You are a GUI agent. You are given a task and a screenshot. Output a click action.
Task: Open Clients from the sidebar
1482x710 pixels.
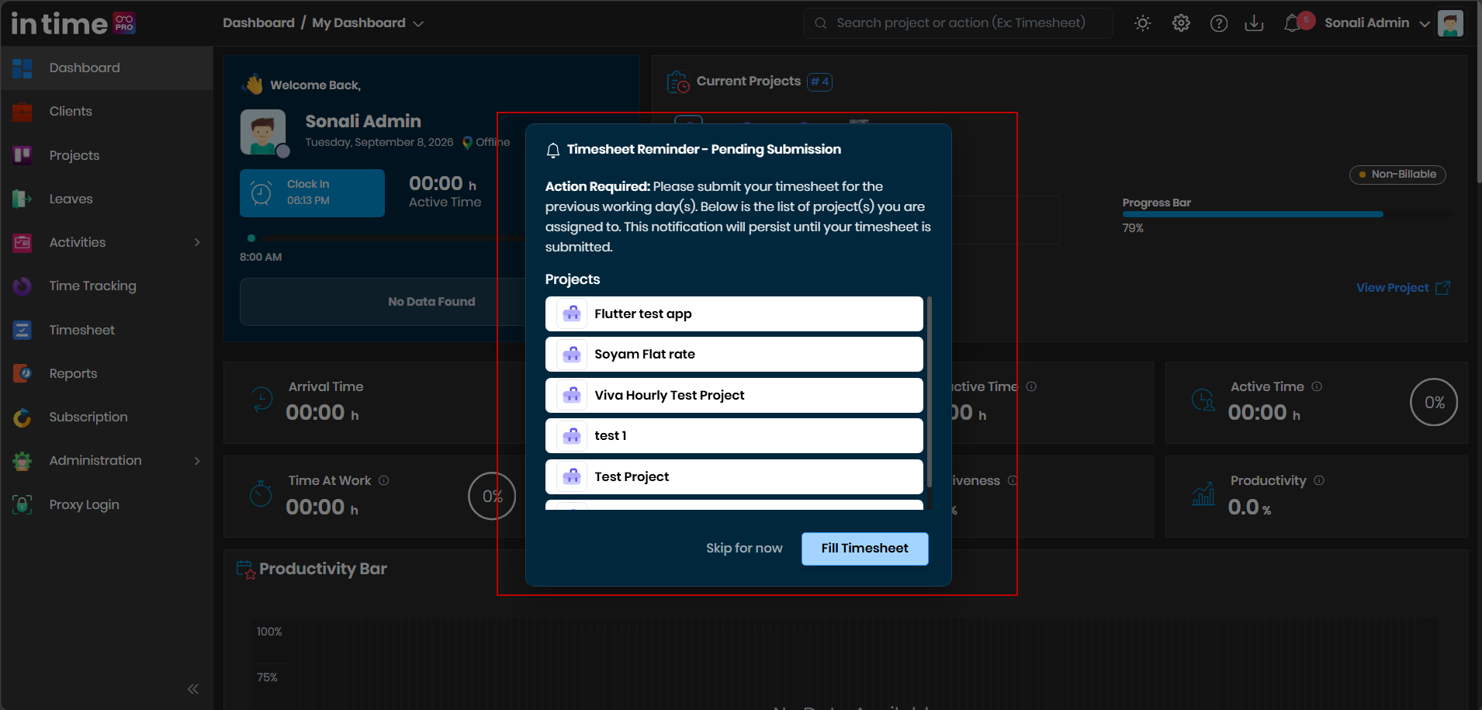[107, 112]
